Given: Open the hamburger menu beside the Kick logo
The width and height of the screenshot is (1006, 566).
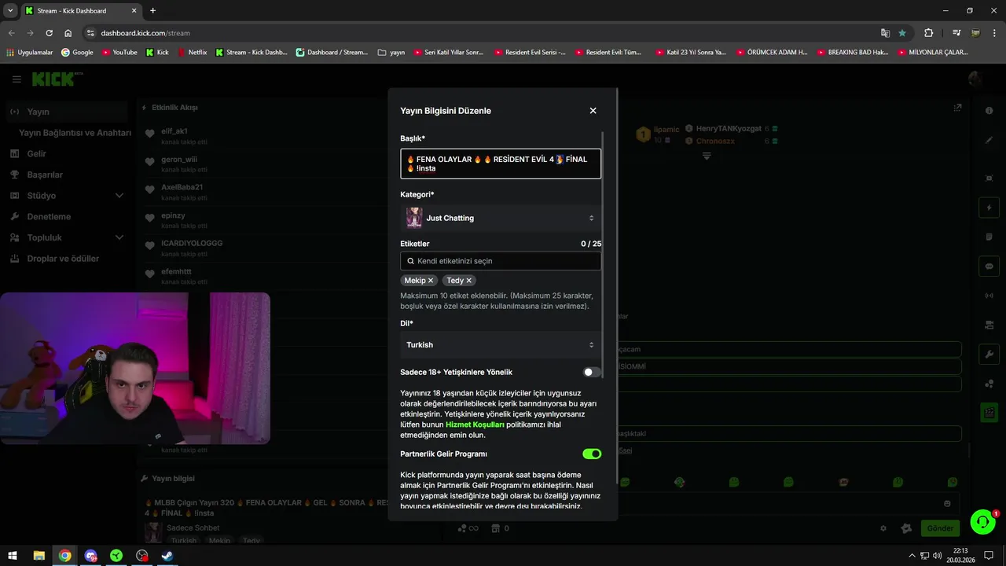Looking at the screenshot, I should [x=17, y=79].
